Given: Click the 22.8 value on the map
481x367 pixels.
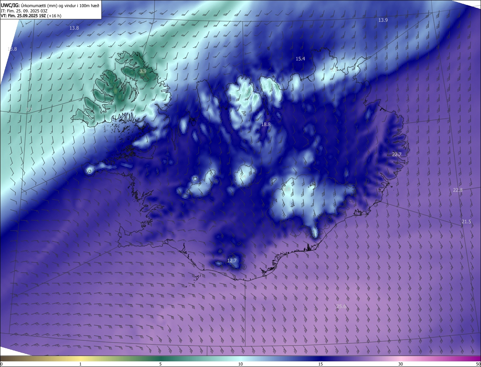Looking at the screenshot, I should [x=458, y=190].
